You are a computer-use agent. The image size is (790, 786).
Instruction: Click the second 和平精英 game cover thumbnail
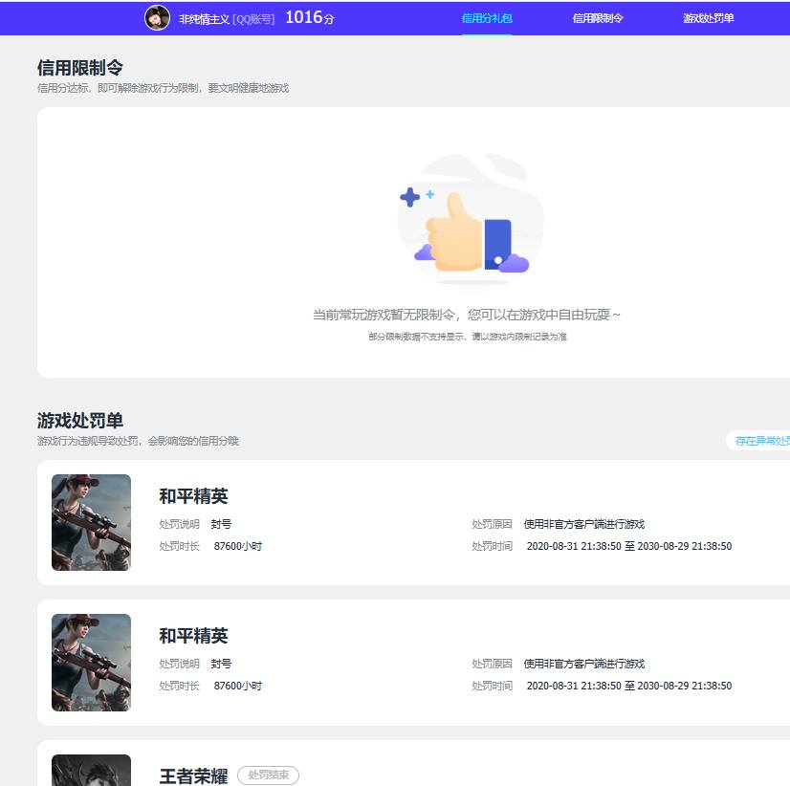[91, 662]
